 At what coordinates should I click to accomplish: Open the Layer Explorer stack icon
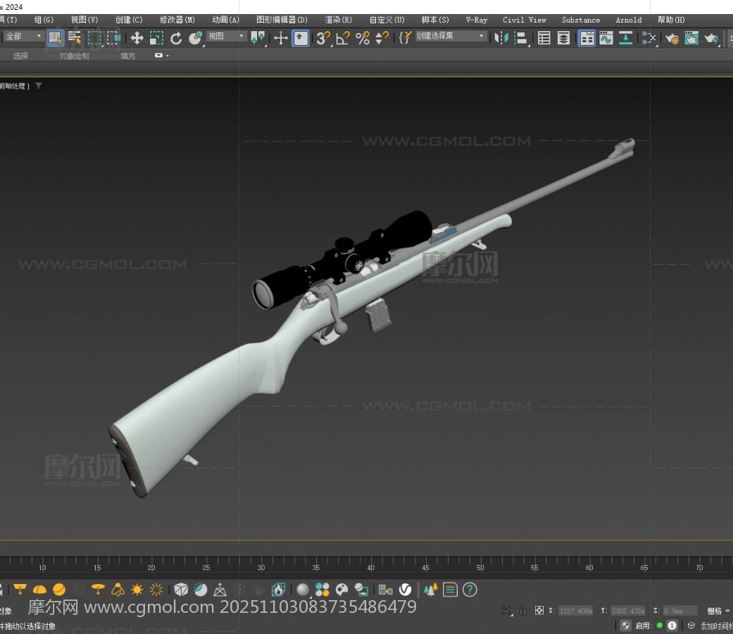coord(563,38)
